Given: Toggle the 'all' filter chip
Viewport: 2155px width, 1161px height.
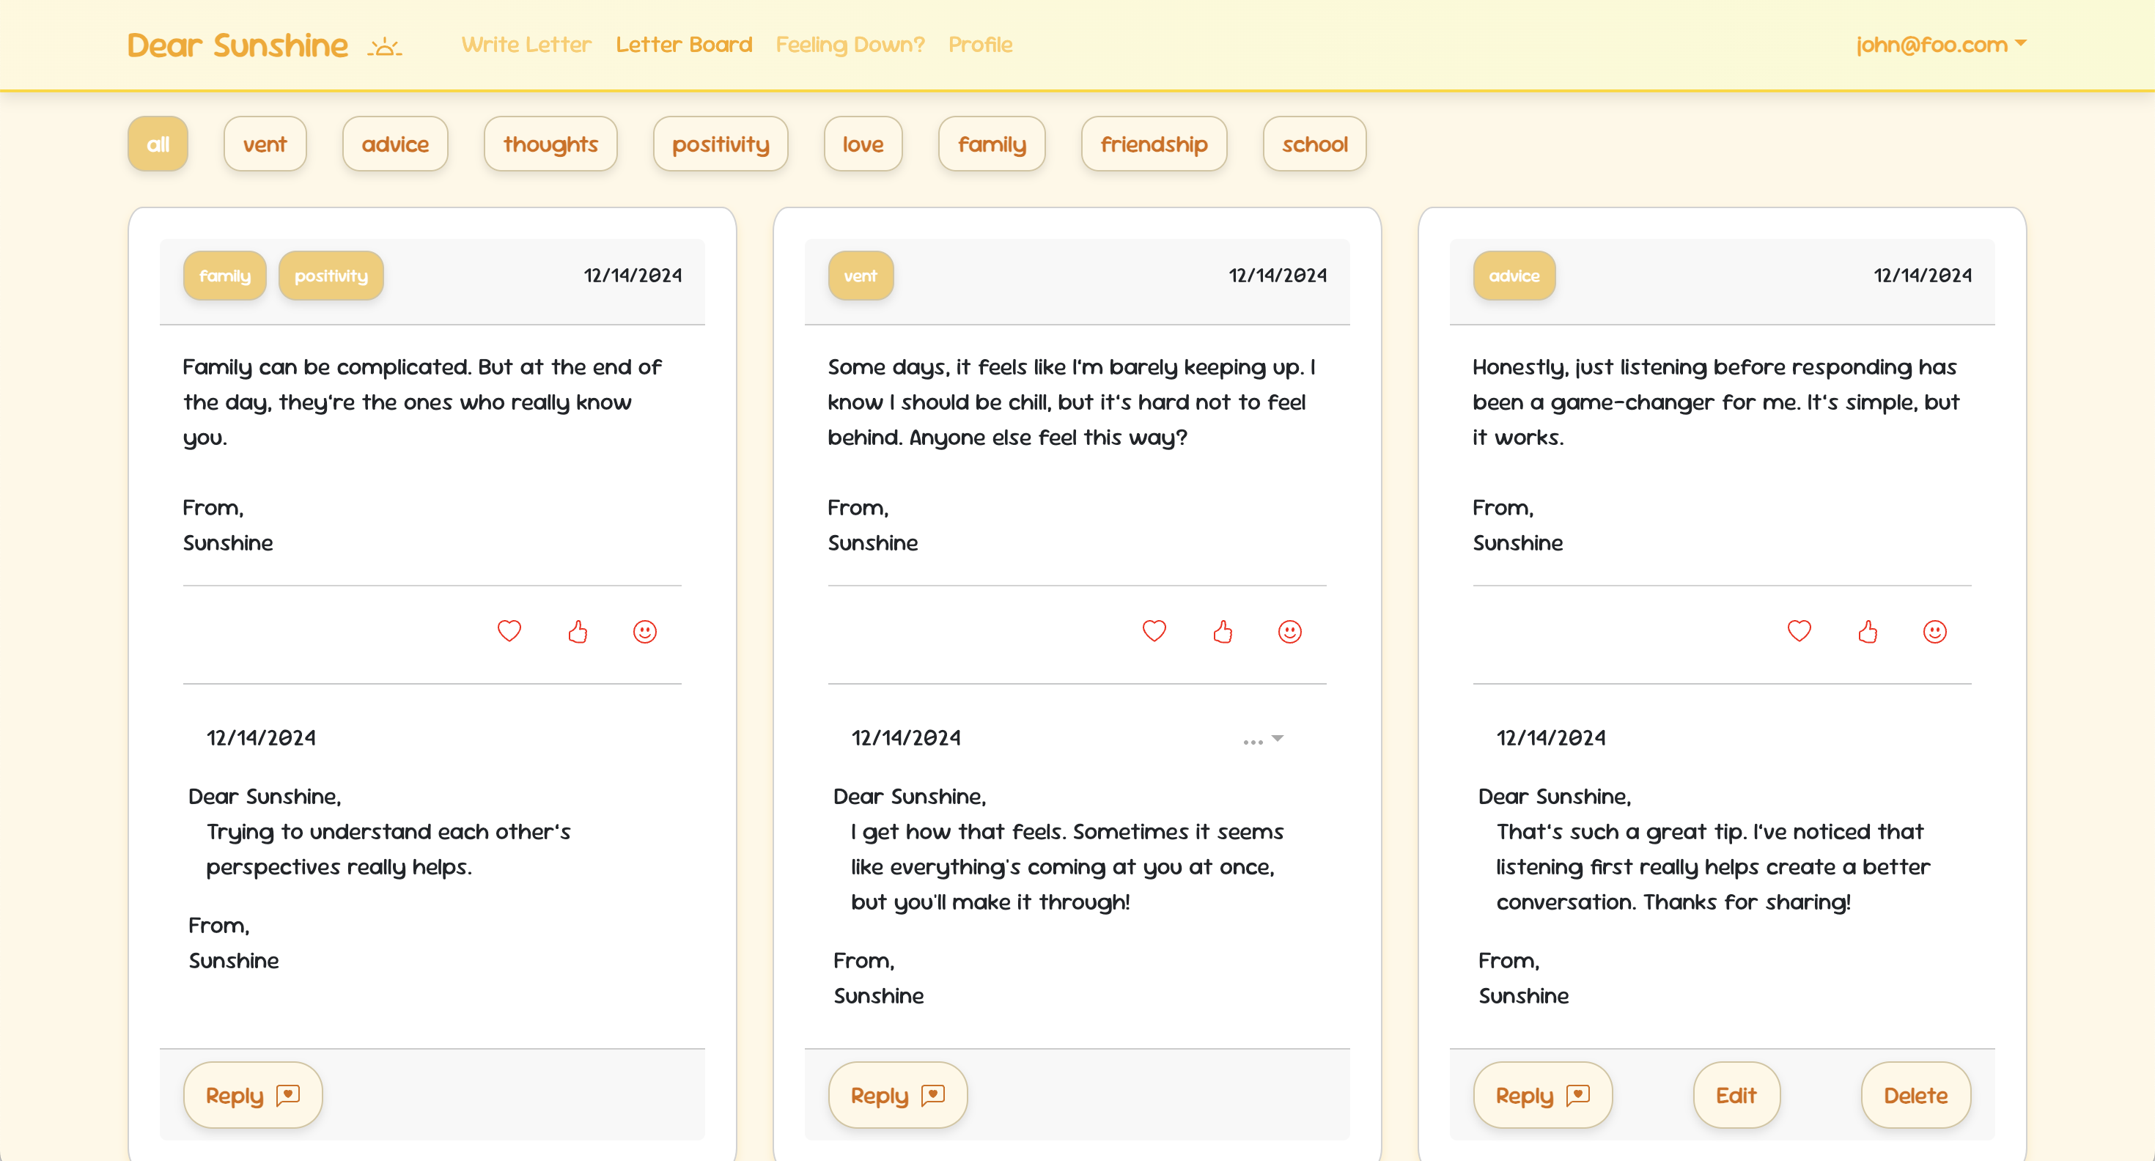Looking at the screenshot, I should tap(158, 144).
